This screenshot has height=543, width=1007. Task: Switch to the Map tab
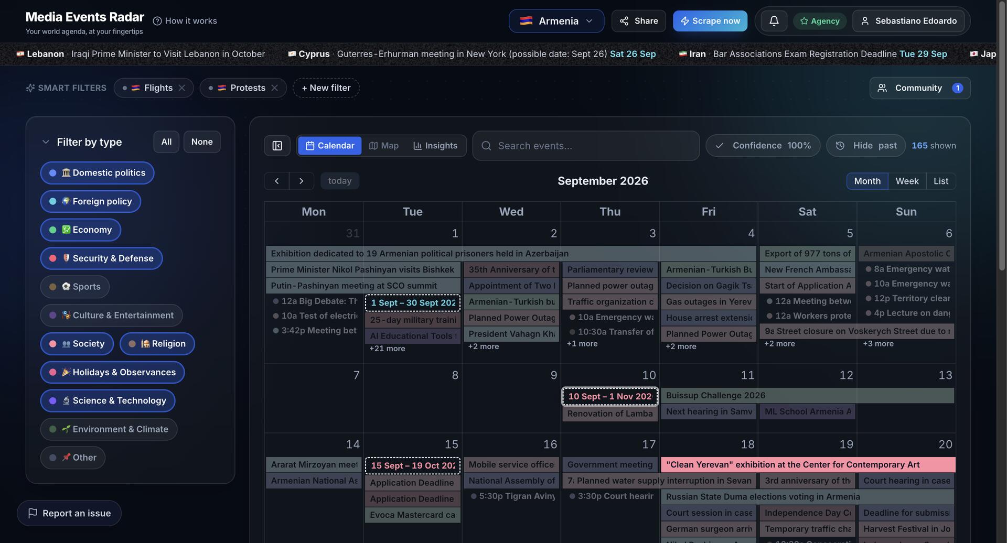384,146
